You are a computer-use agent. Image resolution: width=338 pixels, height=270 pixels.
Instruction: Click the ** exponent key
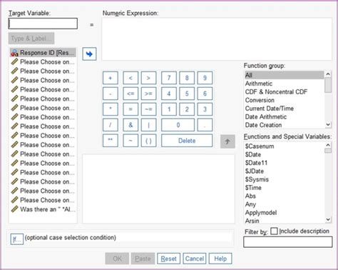pyautogui.click(x=111, y=141)
